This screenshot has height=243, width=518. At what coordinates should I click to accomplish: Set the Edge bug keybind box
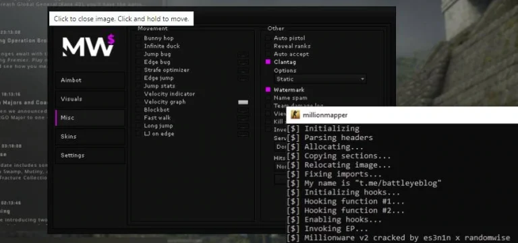point(243,63)
